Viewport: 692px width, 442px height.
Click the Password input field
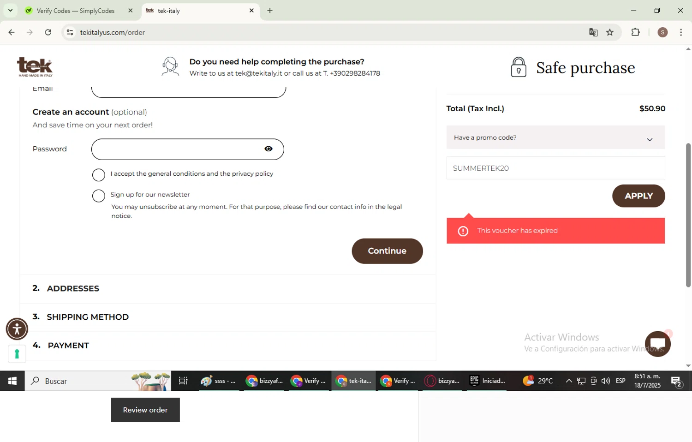(188, 149)
